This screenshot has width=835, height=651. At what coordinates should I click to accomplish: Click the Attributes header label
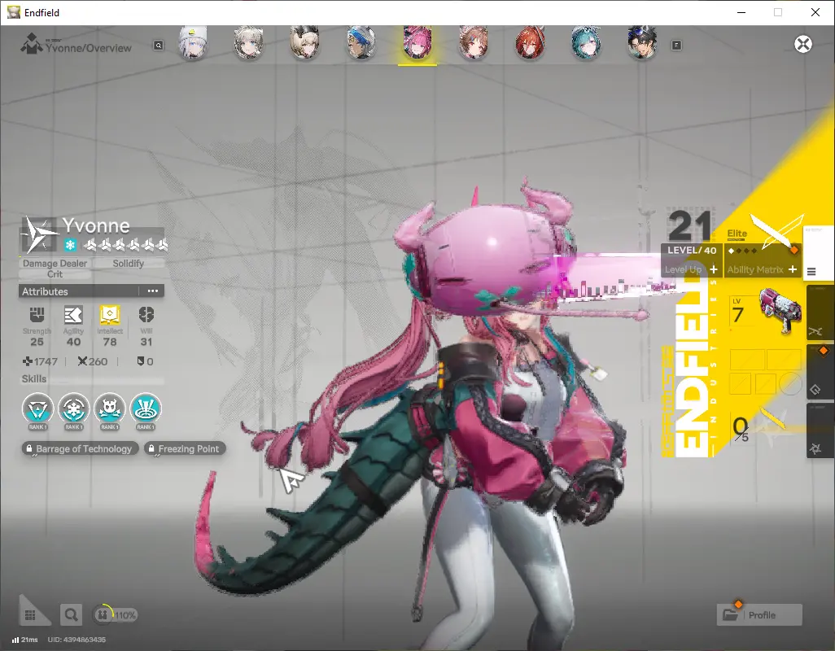click(45, 291)
